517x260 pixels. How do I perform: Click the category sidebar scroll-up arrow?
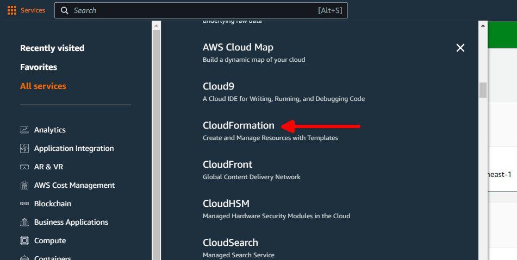click(156, 26)
